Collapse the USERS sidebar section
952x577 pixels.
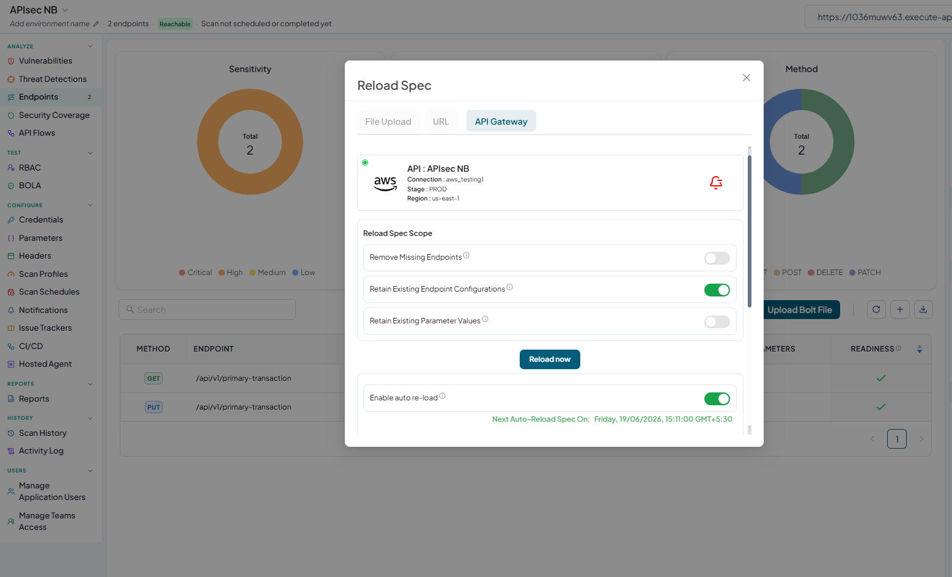point(90,471)
